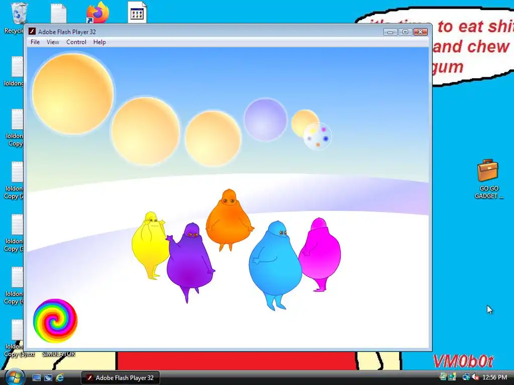514x385 pixels.
Task: Click the third orange bubble beside the purple one
Action: pyautogui.click(x=213, y=138)
